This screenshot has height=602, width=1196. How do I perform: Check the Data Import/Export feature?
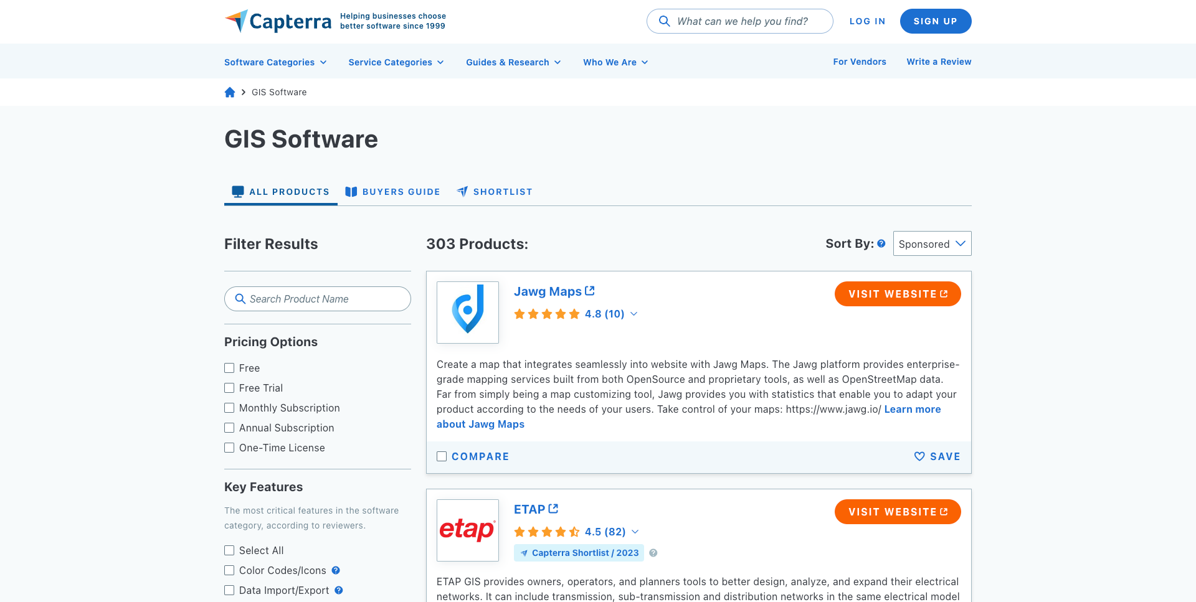click(229, 590)
